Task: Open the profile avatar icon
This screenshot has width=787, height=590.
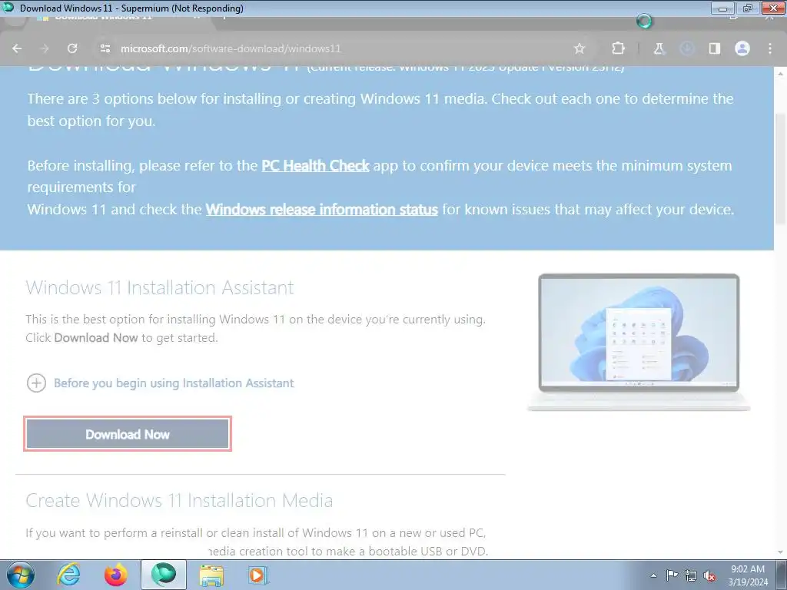Action: pyautogui.click(x=742, y=48)
